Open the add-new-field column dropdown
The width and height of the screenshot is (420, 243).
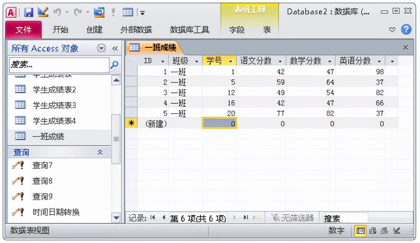pos(392,61)
